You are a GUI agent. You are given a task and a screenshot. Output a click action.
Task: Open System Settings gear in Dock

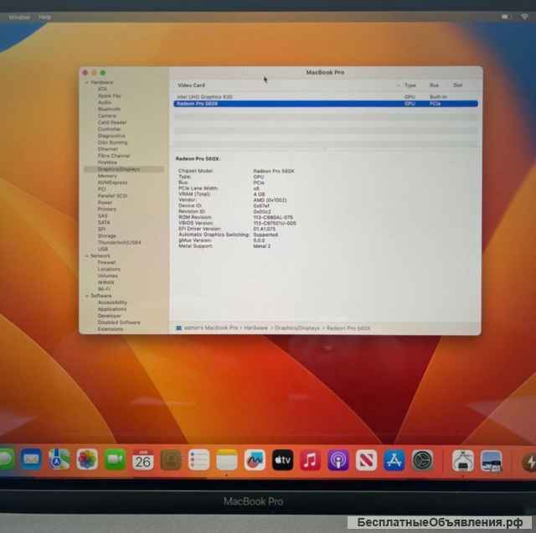pyautogui.click(x=422, y=460)
